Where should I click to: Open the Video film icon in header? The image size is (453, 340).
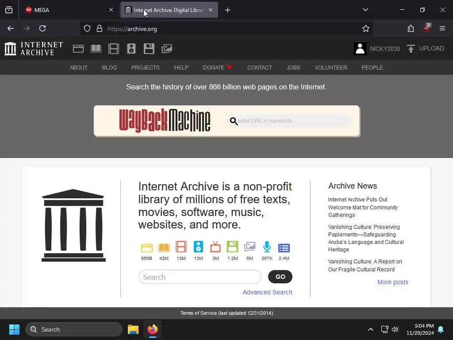click(x=114, y=49)
